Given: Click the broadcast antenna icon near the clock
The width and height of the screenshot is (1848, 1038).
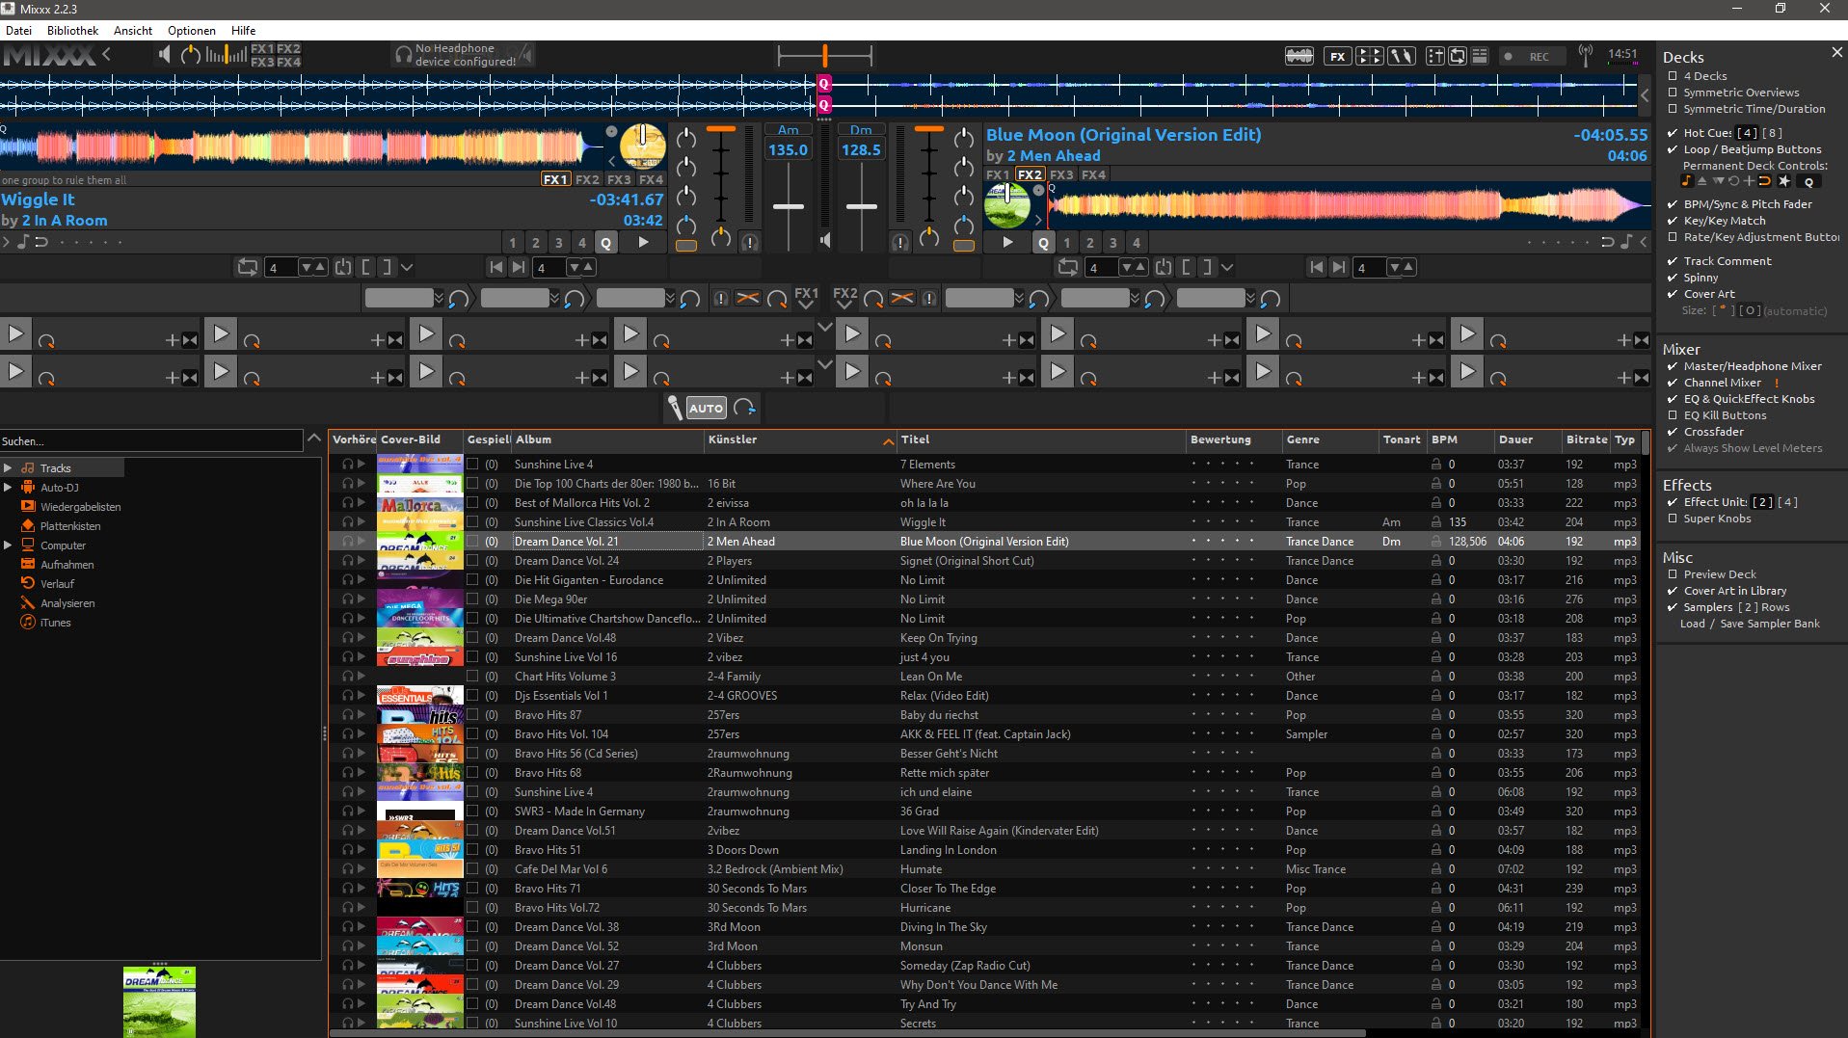Looking at the screenshot, I should click(1586, 55).
